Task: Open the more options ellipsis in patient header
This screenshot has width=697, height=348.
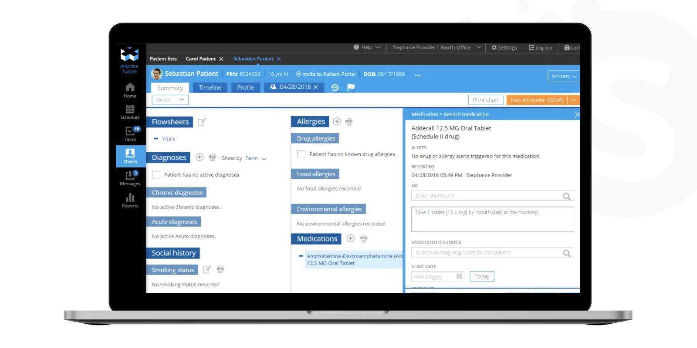Action: click(418, 75)
